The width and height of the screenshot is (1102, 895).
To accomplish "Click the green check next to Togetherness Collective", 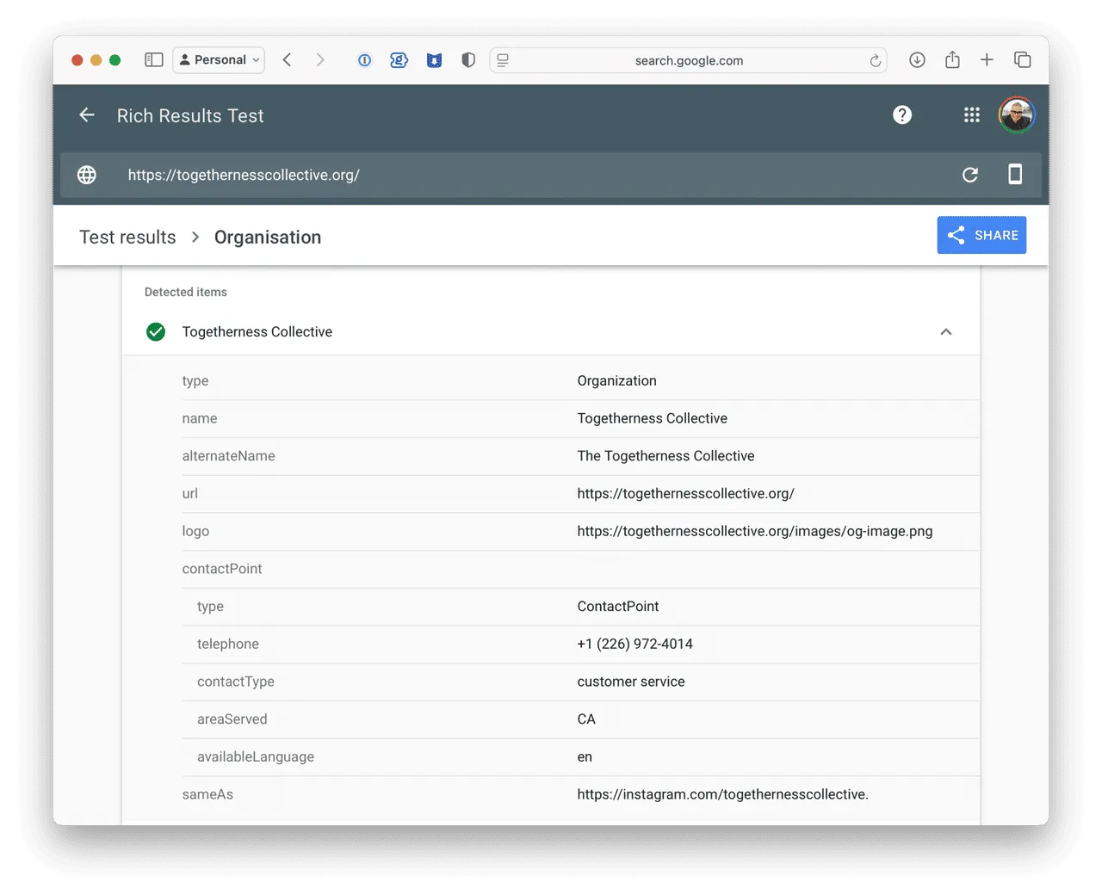I will [156, 332].
